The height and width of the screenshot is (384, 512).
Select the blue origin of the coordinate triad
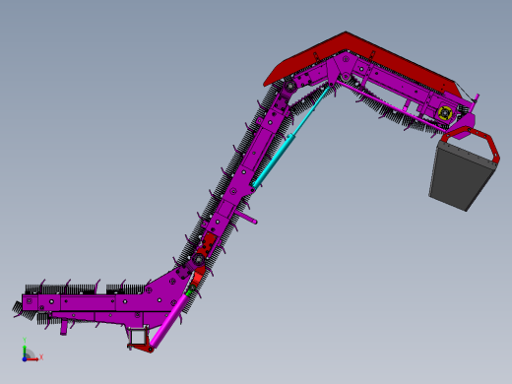point(25,359)
